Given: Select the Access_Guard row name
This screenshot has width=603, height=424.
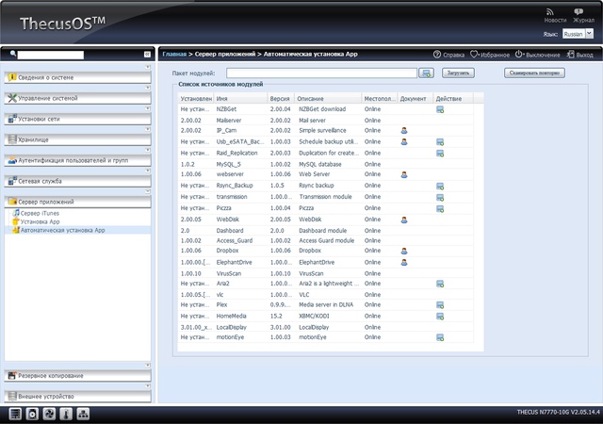Looking at the screenshot, I should click(235, 241).
